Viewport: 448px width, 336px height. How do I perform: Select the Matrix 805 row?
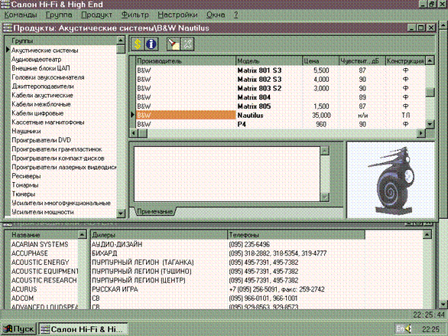tap(281, 106)
